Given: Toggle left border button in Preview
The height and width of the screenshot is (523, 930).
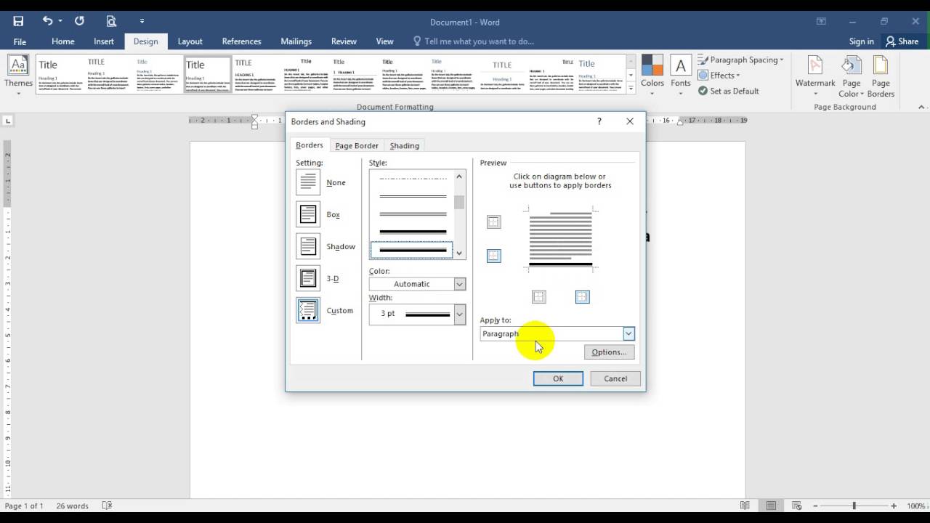Looking at the screenshot, I should click(538, 296).
